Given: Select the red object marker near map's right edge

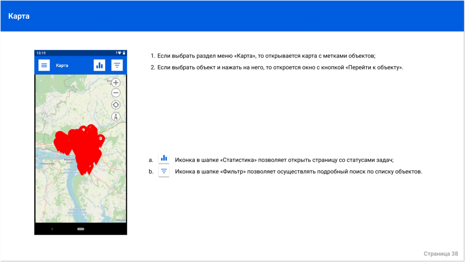Looking at the screenshot, I should 101,141.
